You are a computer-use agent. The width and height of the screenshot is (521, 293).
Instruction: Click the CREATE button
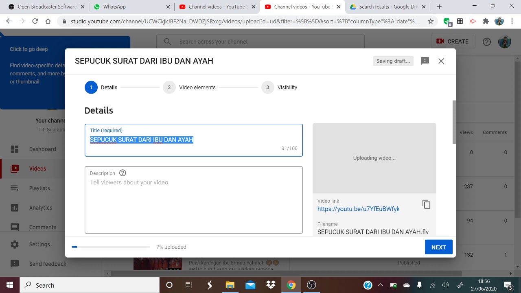453,42
